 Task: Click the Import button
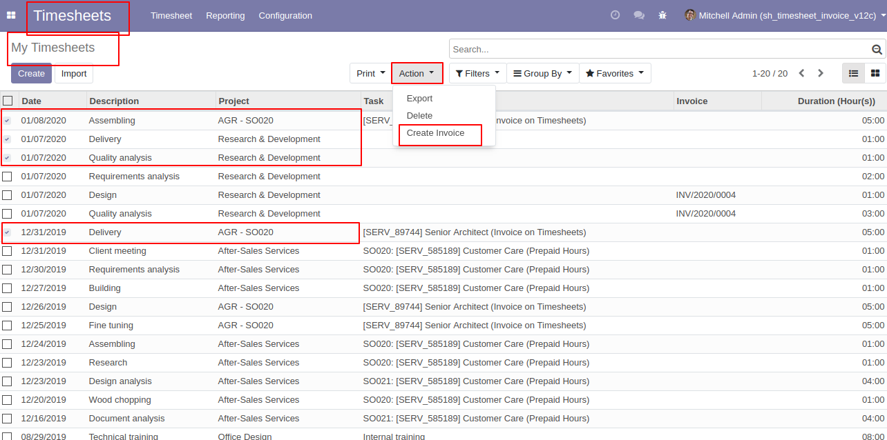pyautogui.click(x=74, y=73)
